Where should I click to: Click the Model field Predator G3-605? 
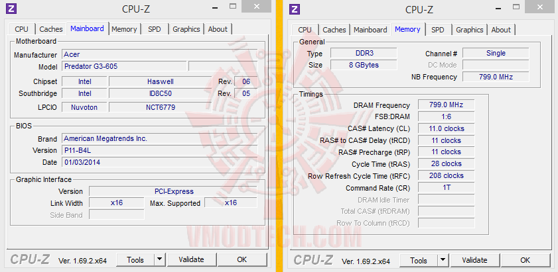pyautogui.click(x=124, y=66)
